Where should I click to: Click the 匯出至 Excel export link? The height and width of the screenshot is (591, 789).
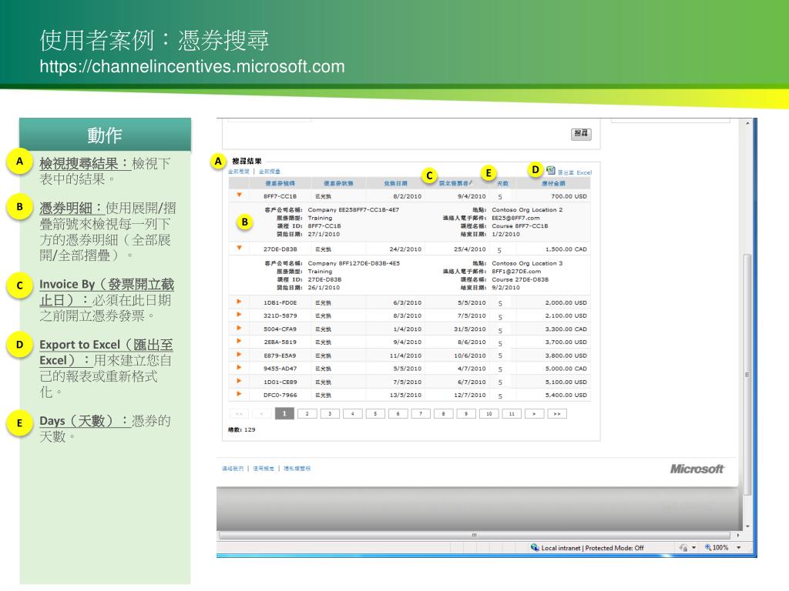tap(575, 172)
